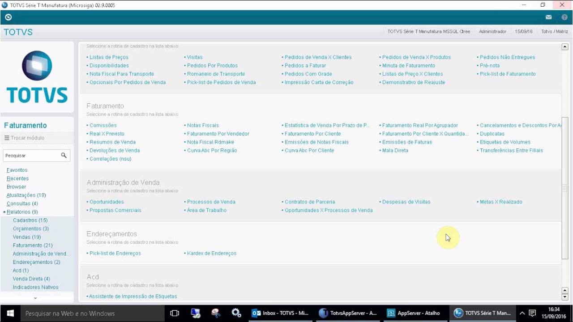The image size is (573, 322).
Task: Select Endereçamentos (2) submenu item
Action: (36, 262)
